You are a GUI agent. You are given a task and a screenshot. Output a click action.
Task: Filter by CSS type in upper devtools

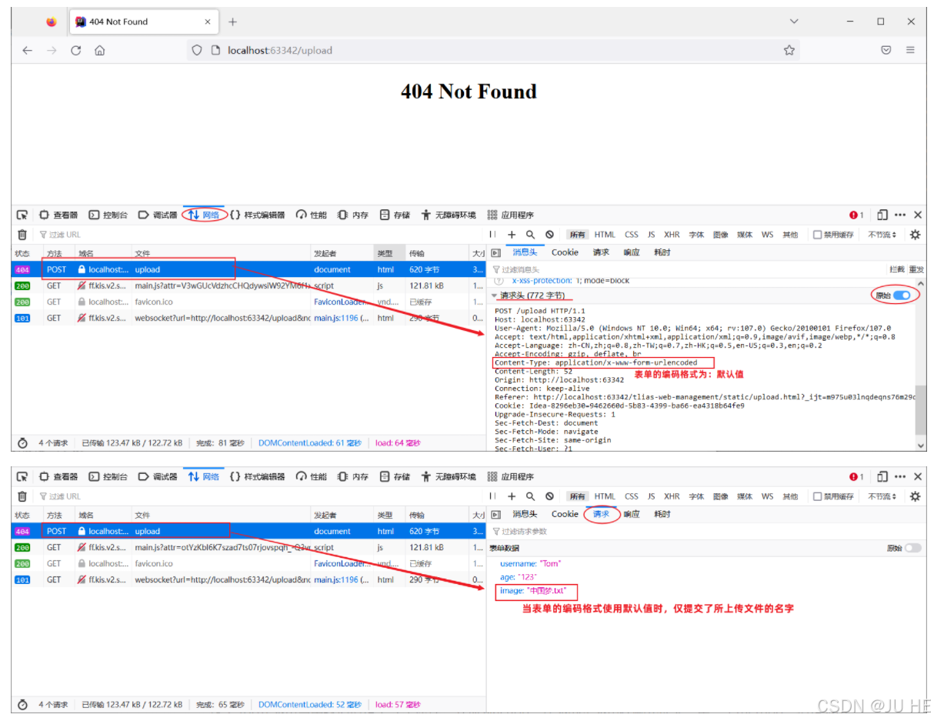(632, 235)
